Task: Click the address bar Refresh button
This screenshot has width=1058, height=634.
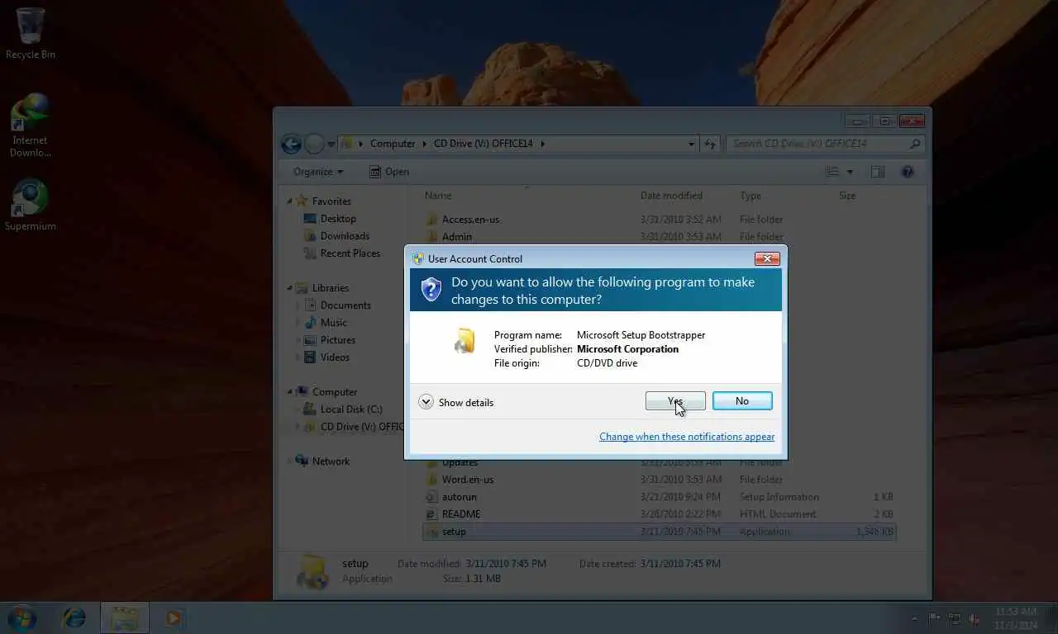Action: (x=710, y=144)
